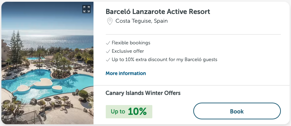Click the Exclusive offer text
Image resolution: width=291 pixels, height=126 pixels.
(x=128, y=51)
